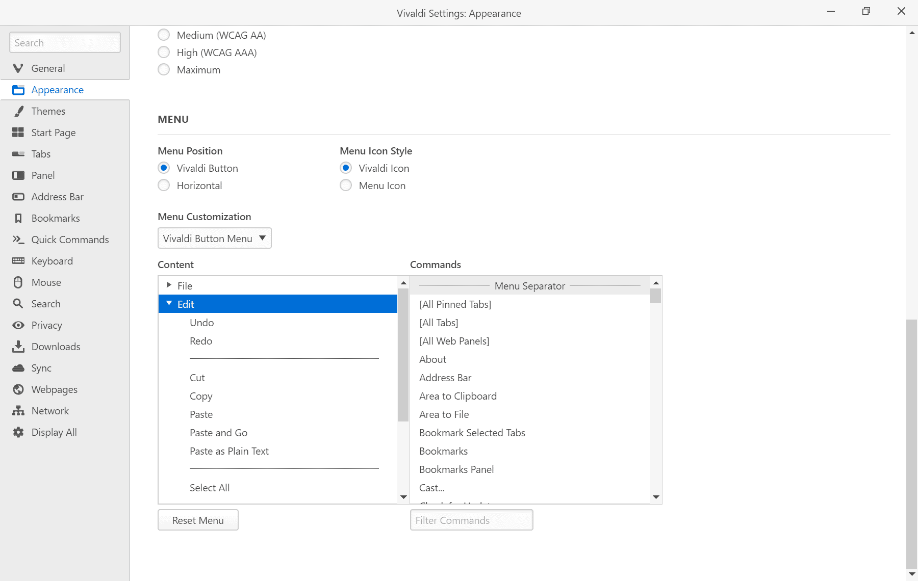Viewport: 918px width, 581px height.
Task: Click the Appearance window icon in sidebar
Action: pyautogui.click(x=18, y=90)
